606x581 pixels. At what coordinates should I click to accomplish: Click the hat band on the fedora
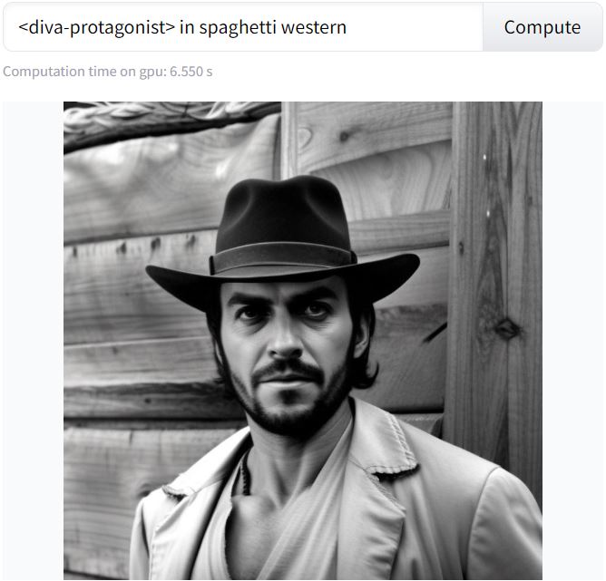(283, 256)
